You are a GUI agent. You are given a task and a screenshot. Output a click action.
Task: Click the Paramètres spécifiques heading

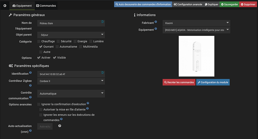(x=29, y=66)
